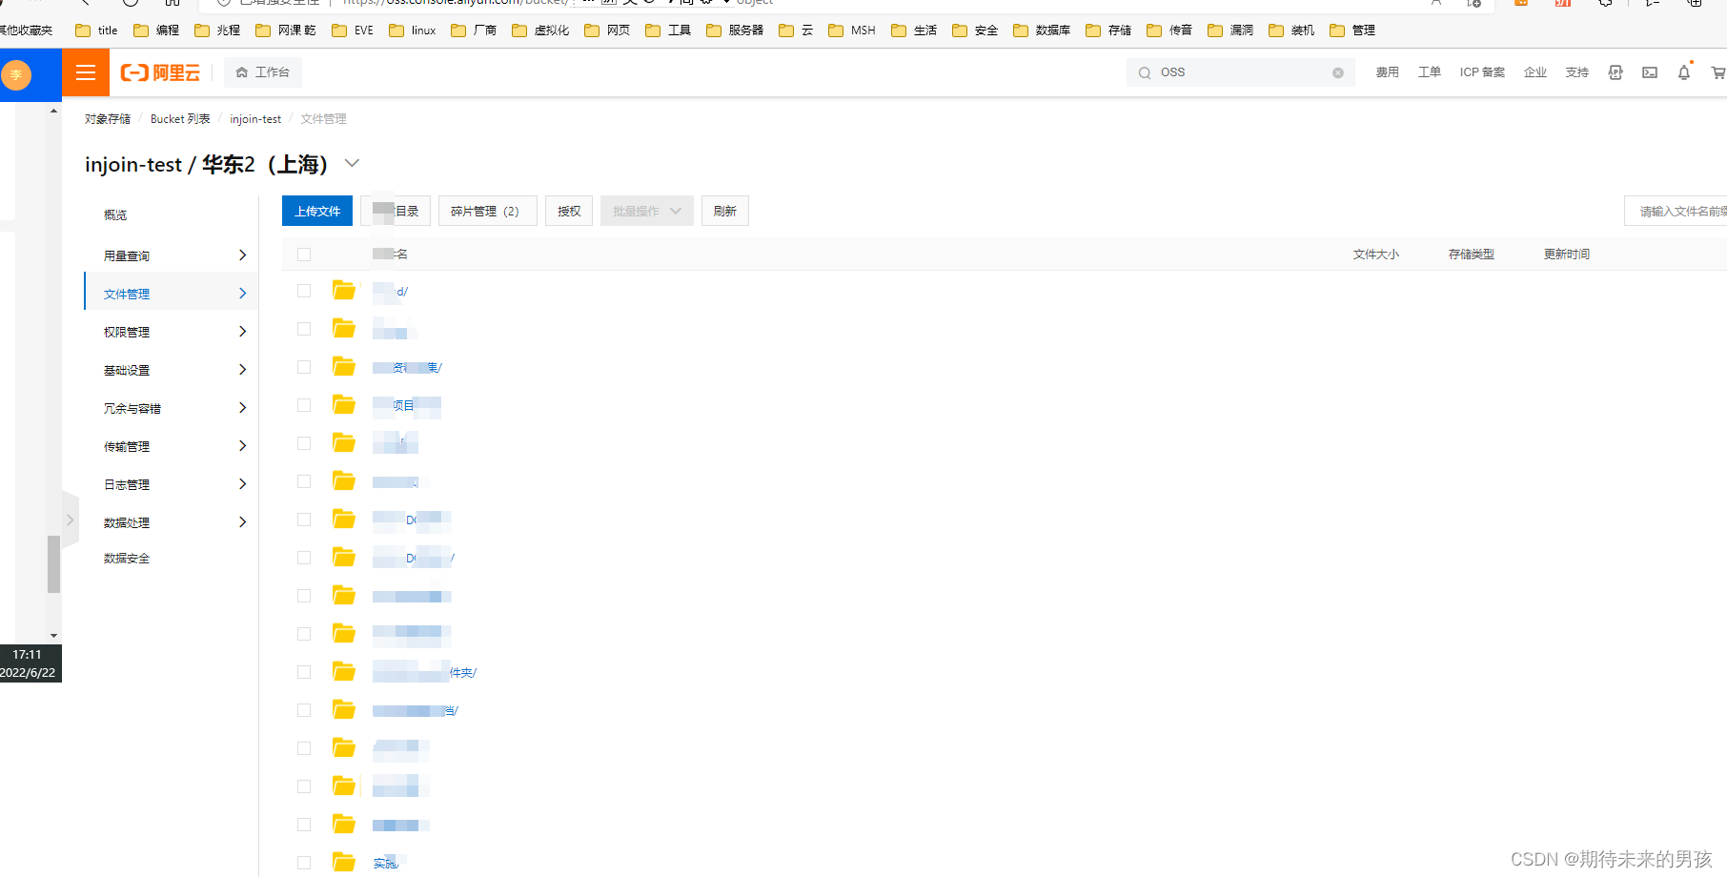The image size is (1727, 877).
Task: Click the Aliyun 阿里云 logo
Action: pyautogui.click(x=160, y=72)
